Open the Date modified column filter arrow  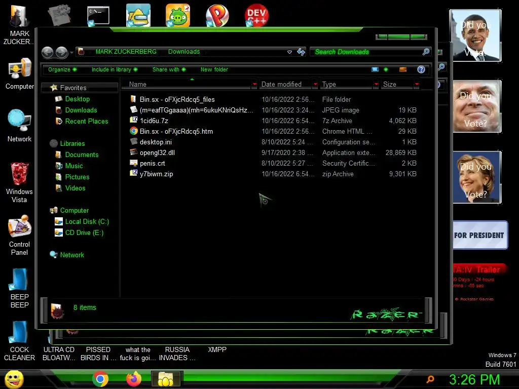[x=315, y=85]
